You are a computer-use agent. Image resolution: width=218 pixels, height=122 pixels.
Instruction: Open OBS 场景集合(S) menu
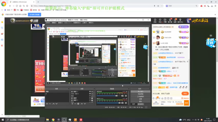tap(77, 23)
